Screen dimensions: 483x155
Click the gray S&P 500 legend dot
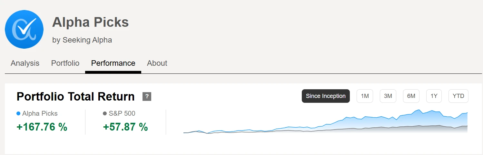click(x=105, y=113)
